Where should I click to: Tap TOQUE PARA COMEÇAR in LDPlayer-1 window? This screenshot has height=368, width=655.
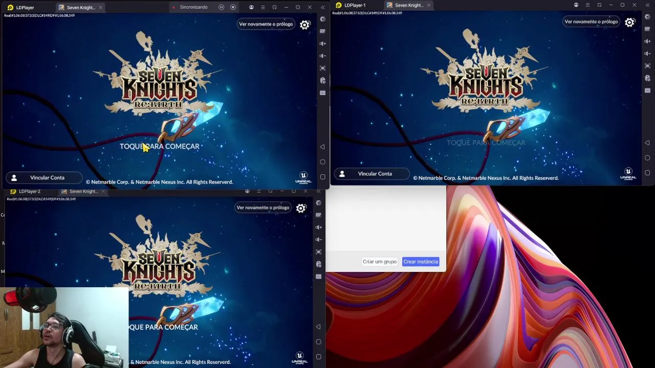pyautogui.click(x=486, y=143)
